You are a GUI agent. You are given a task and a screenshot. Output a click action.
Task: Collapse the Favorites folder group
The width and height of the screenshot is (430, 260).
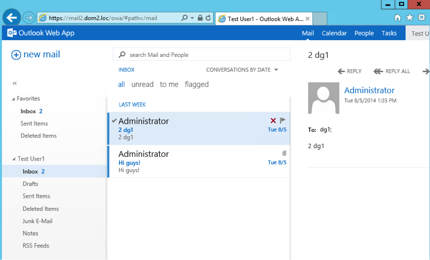pos(13,99)
